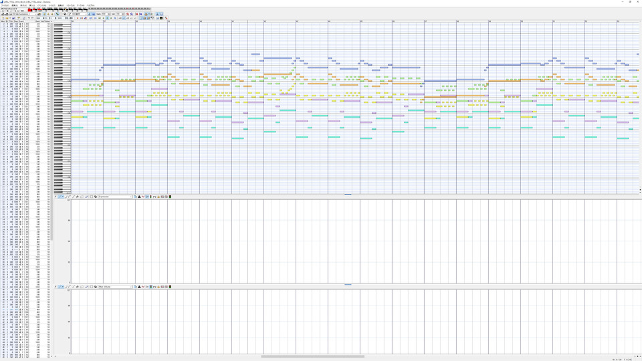Undo the last edit

tap(29, 18)
